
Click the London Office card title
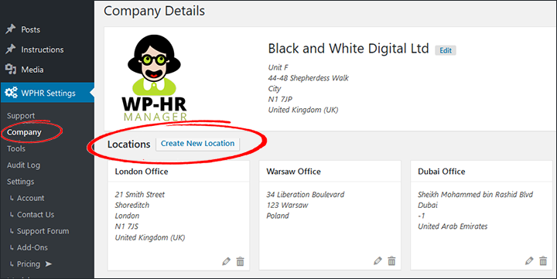[x=142, y=172]
